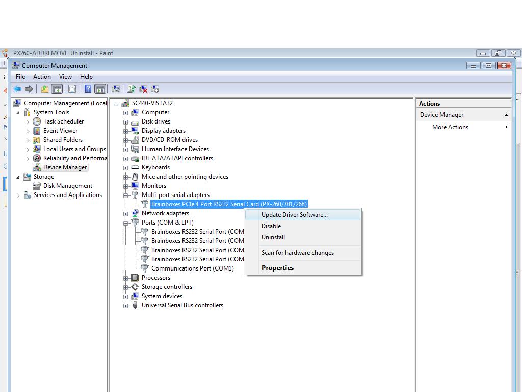Expand the Network adapters node
This screenshot has height=392, width=522.
click(x=126, y=213)
